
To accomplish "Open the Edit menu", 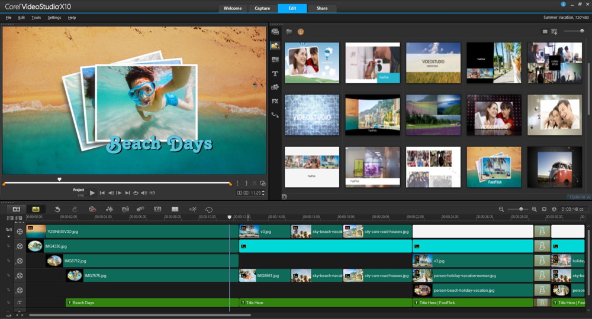I will pos(21,18).
